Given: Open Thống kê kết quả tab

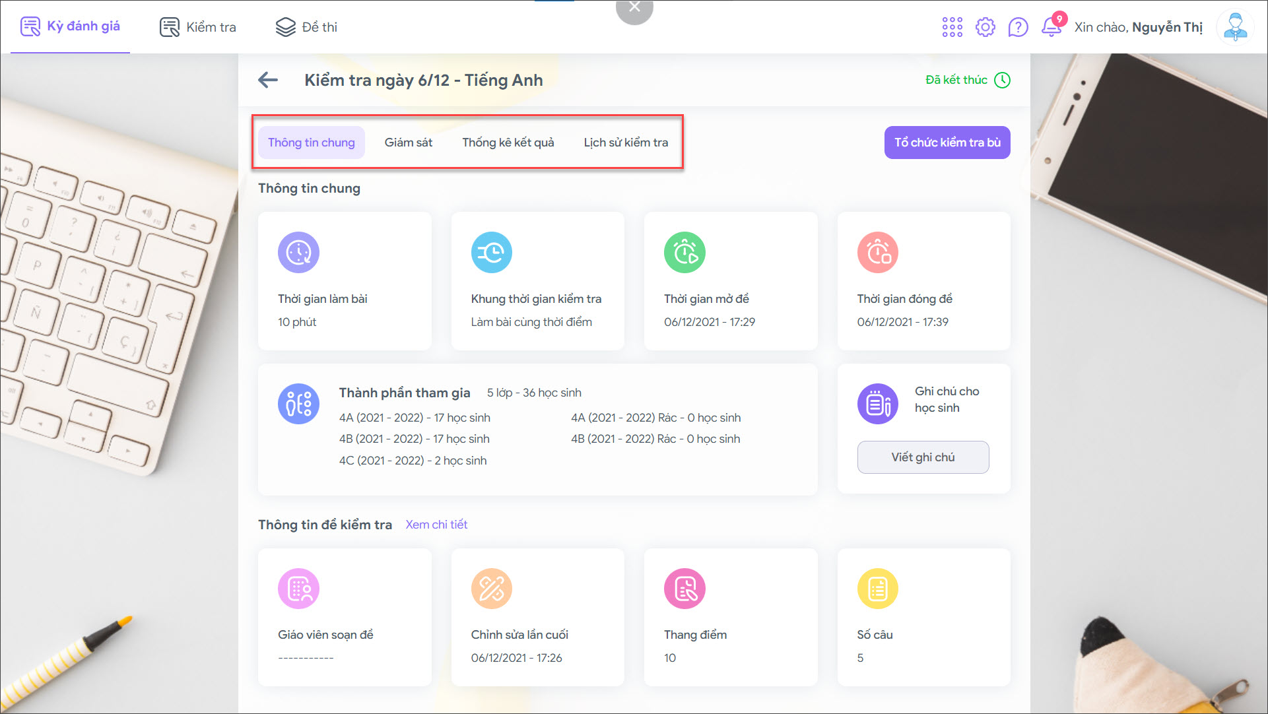Looking at the screenshot, I should click(508, 143).
